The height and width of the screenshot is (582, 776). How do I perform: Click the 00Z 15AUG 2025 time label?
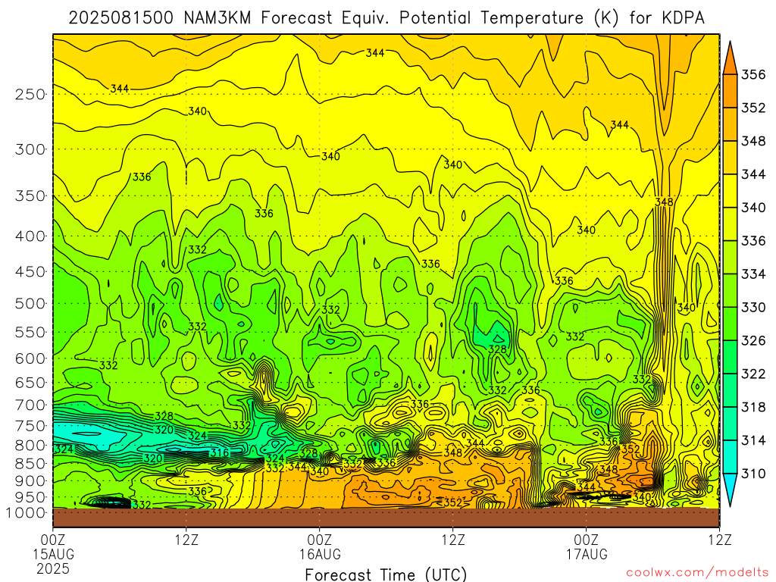(x=53, y=554)
